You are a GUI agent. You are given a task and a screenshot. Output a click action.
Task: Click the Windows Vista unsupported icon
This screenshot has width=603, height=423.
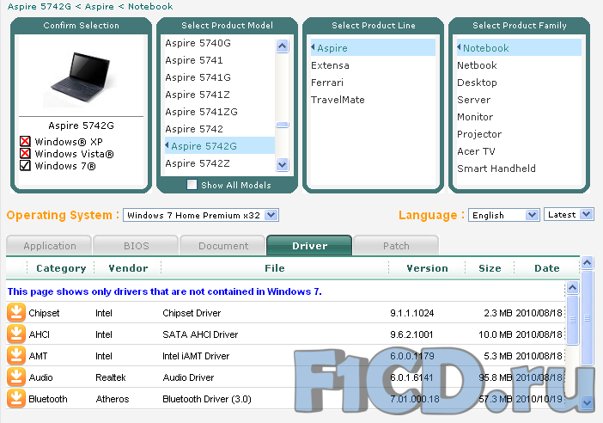pos(25,154)
